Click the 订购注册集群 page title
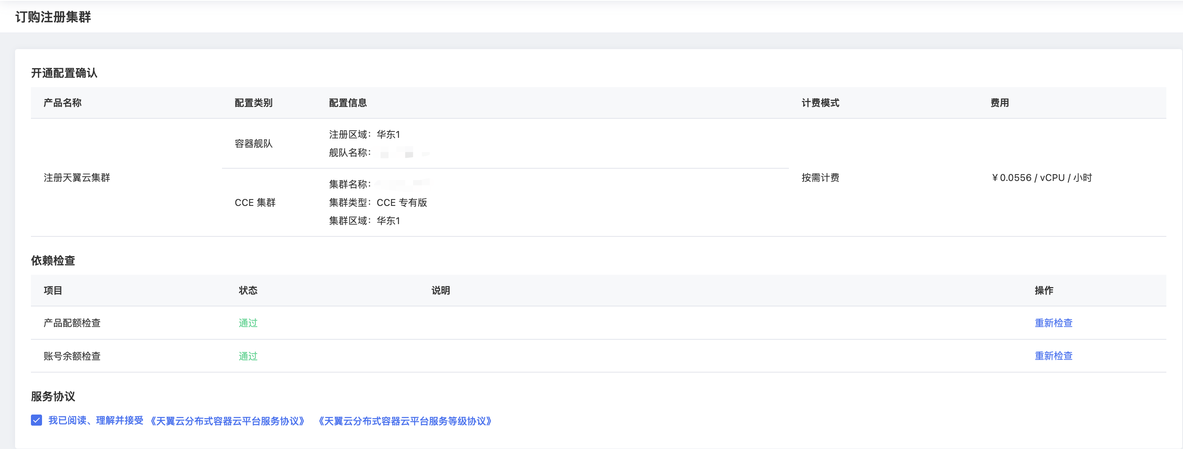Image resolution: width=1183 pixels, height=449 pixels. [x=53, y=17]
